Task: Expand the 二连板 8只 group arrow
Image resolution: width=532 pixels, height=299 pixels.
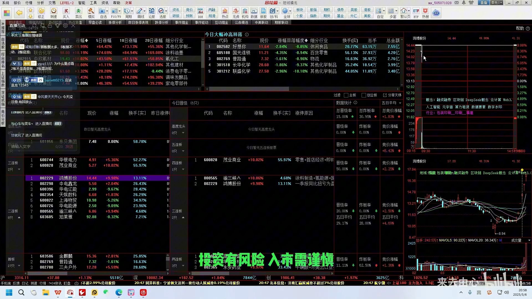Action: pyautogui.click(x=19, y=218)
